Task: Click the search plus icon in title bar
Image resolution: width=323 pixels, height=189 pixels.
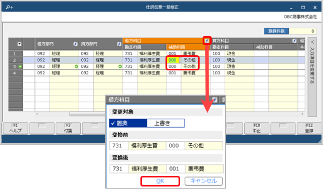Action: pos(9,7)
